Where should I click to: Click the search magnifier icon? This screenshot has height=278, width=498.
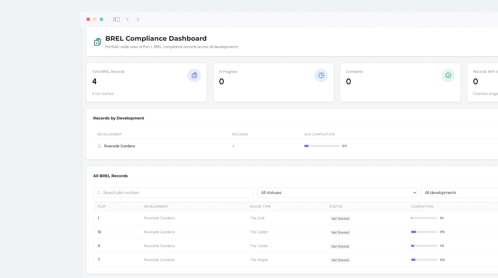[99, 193]
